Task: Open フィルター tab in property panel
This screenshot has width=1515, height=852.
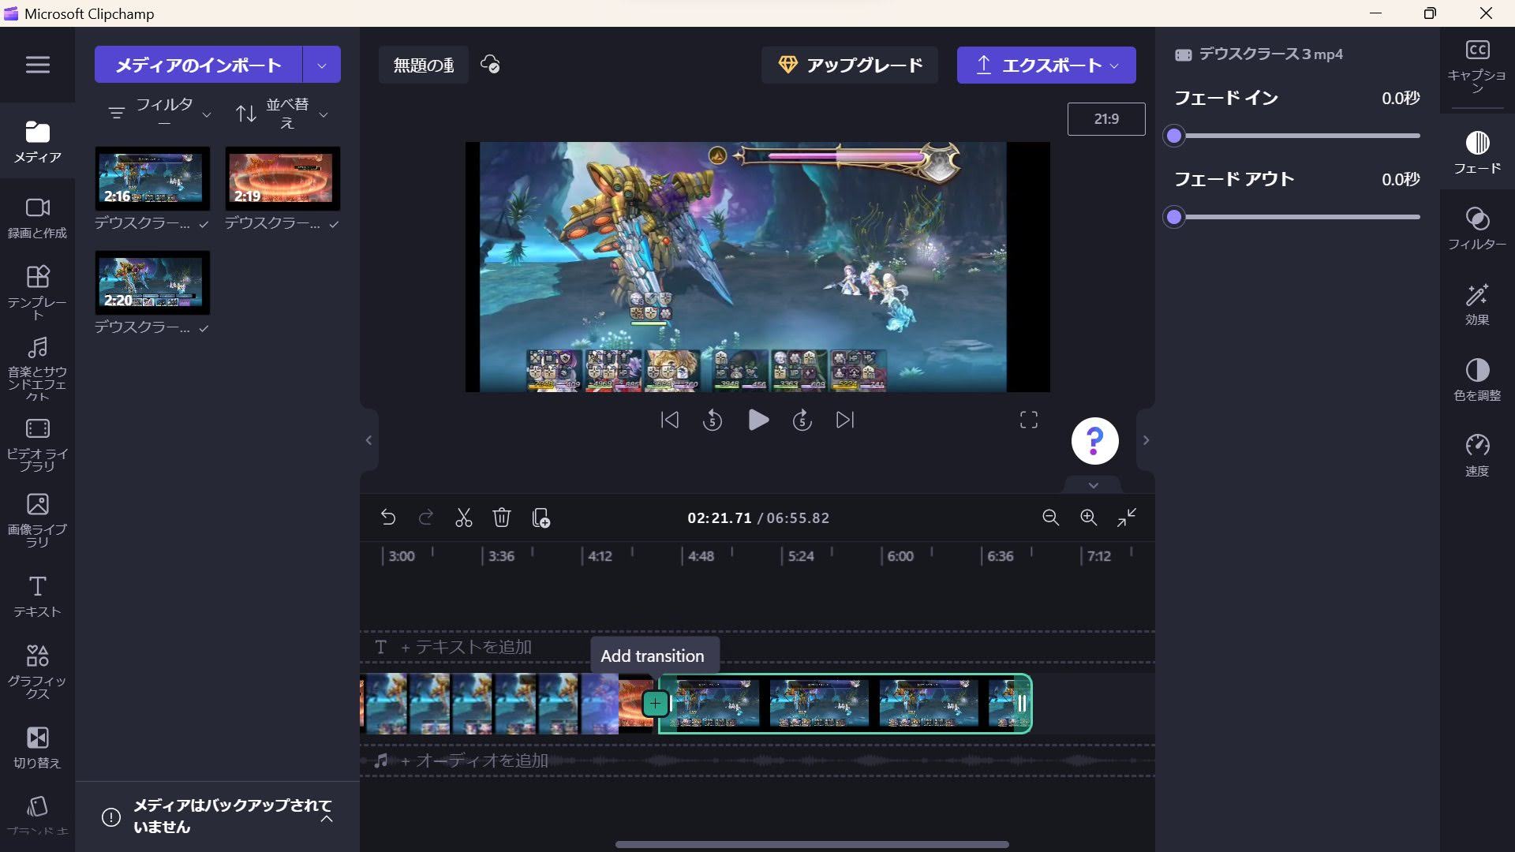Action: (x=1477, y=228)
